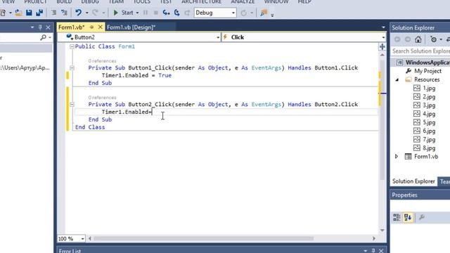Image resolution: width=450 pixels, height=253 pixels.
Task: Click the left panel search magnifier icon
Action: (43, 37)
